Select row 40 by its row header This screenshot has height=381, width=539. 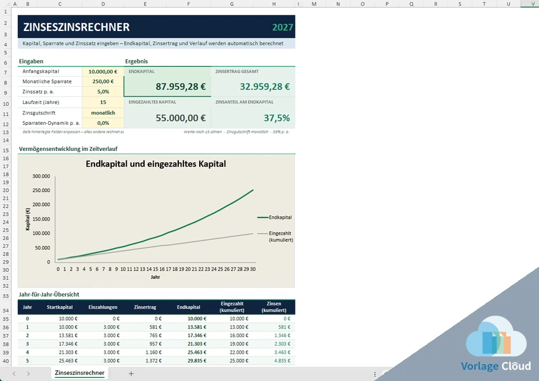(6, 361)
